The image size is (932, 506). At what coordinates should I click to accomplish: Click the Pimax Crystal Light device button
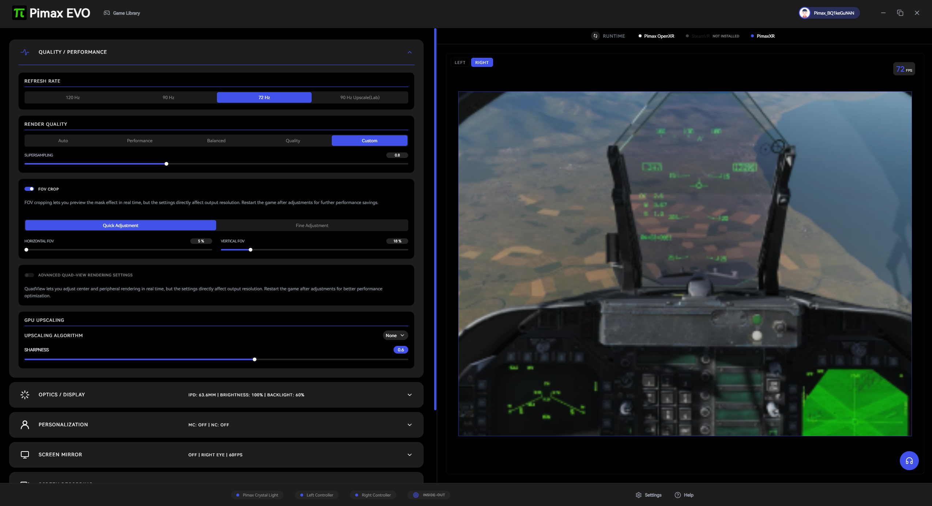(258, 495)
